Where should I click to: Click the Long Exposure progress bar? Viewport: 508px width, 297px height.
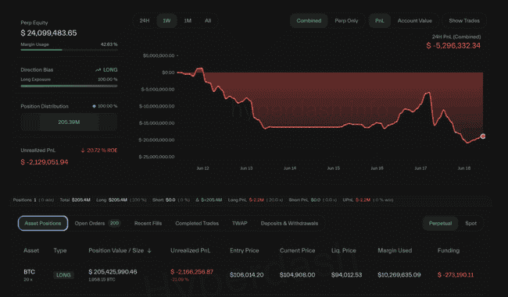click(69, 86)
